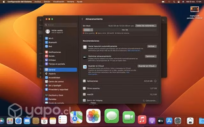Launch Calendar from Dock
Screen dimensions: 204x127
pos(44,121)
